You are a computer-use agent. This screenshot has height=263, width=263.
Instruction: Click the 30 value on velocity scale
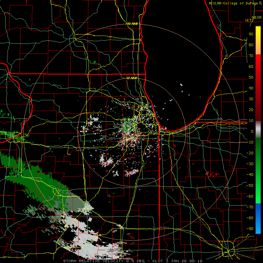[251, 99]
